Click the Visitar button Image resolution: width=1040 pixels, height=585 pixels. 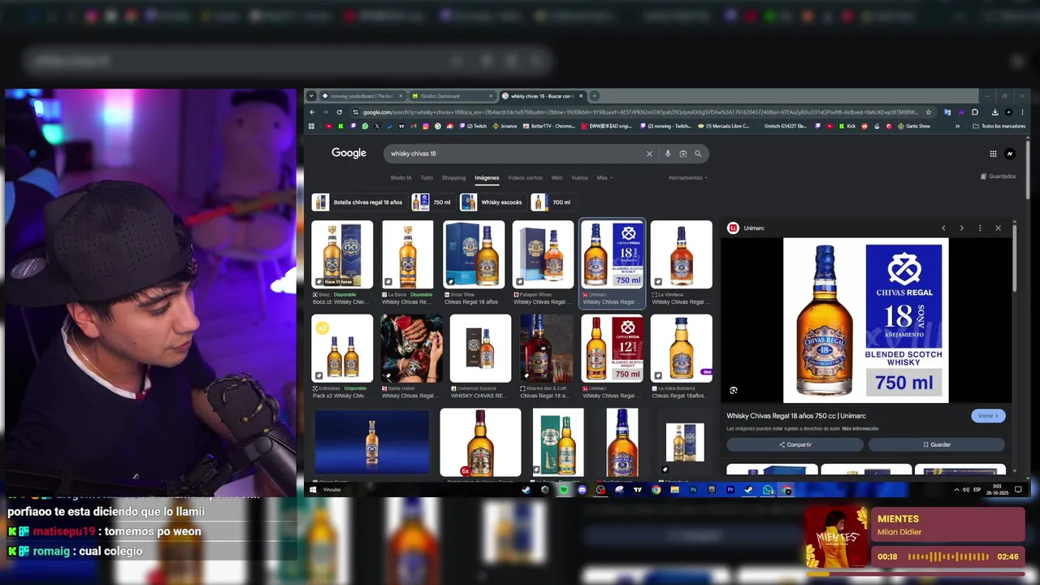(x=988, y=416)
